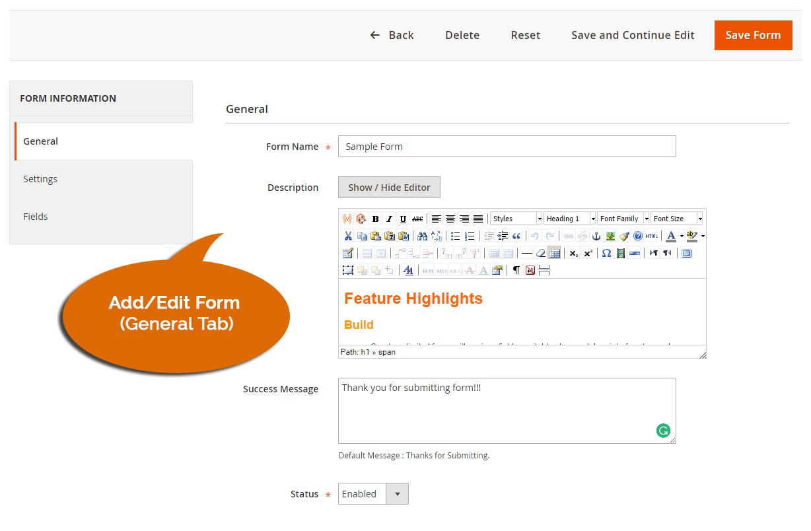The height and width of the screenshot is (531, 811).
Task: Insert a special character with the omega icon
Action: [606, 253]
